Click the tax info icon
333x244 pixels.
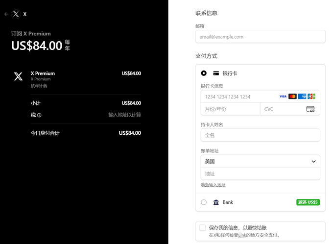(39, 115)
